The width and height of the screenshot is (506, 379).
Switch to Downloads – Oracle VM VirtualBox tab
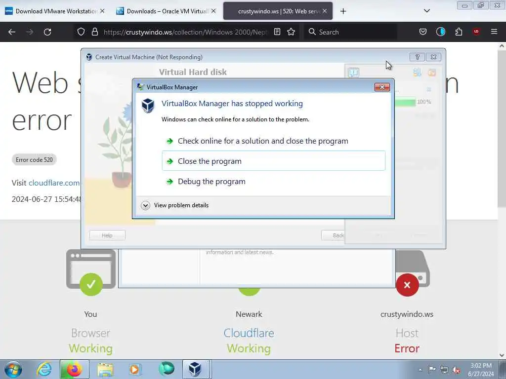(x=166, y=11)
